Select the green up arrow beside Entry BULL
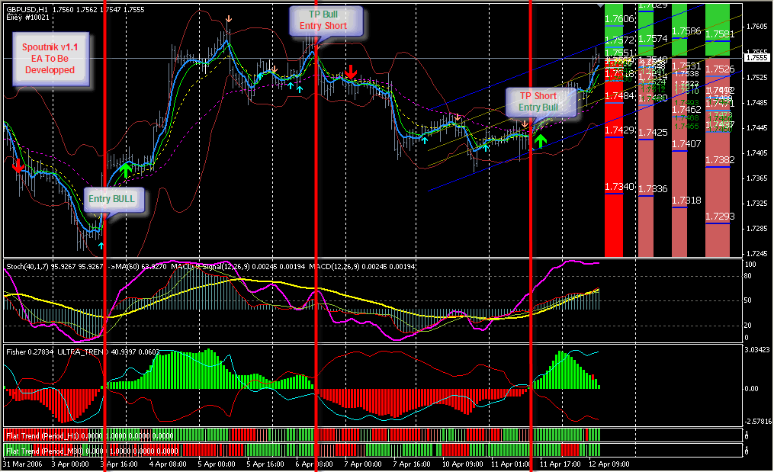The width and height of the screenshot is (774, 472). coord(127,169)
